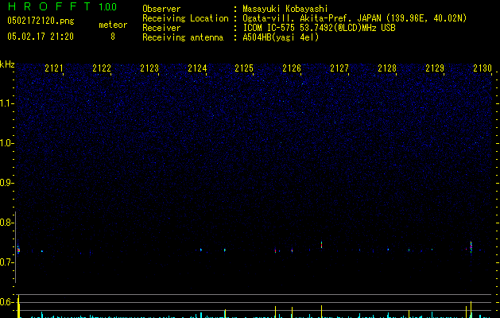500x318 pixels.
Task: Click the 'Receiving antenna' label
Action: pos(183,37)
